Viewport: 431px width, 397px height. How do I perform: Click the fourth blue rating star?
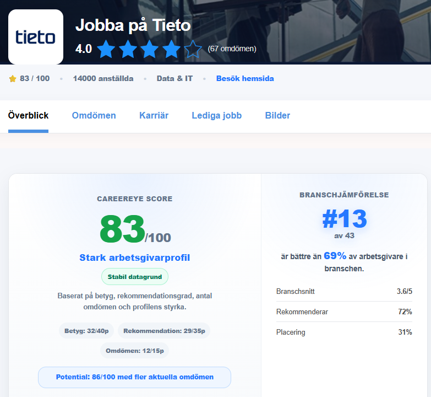pos(171,49)
